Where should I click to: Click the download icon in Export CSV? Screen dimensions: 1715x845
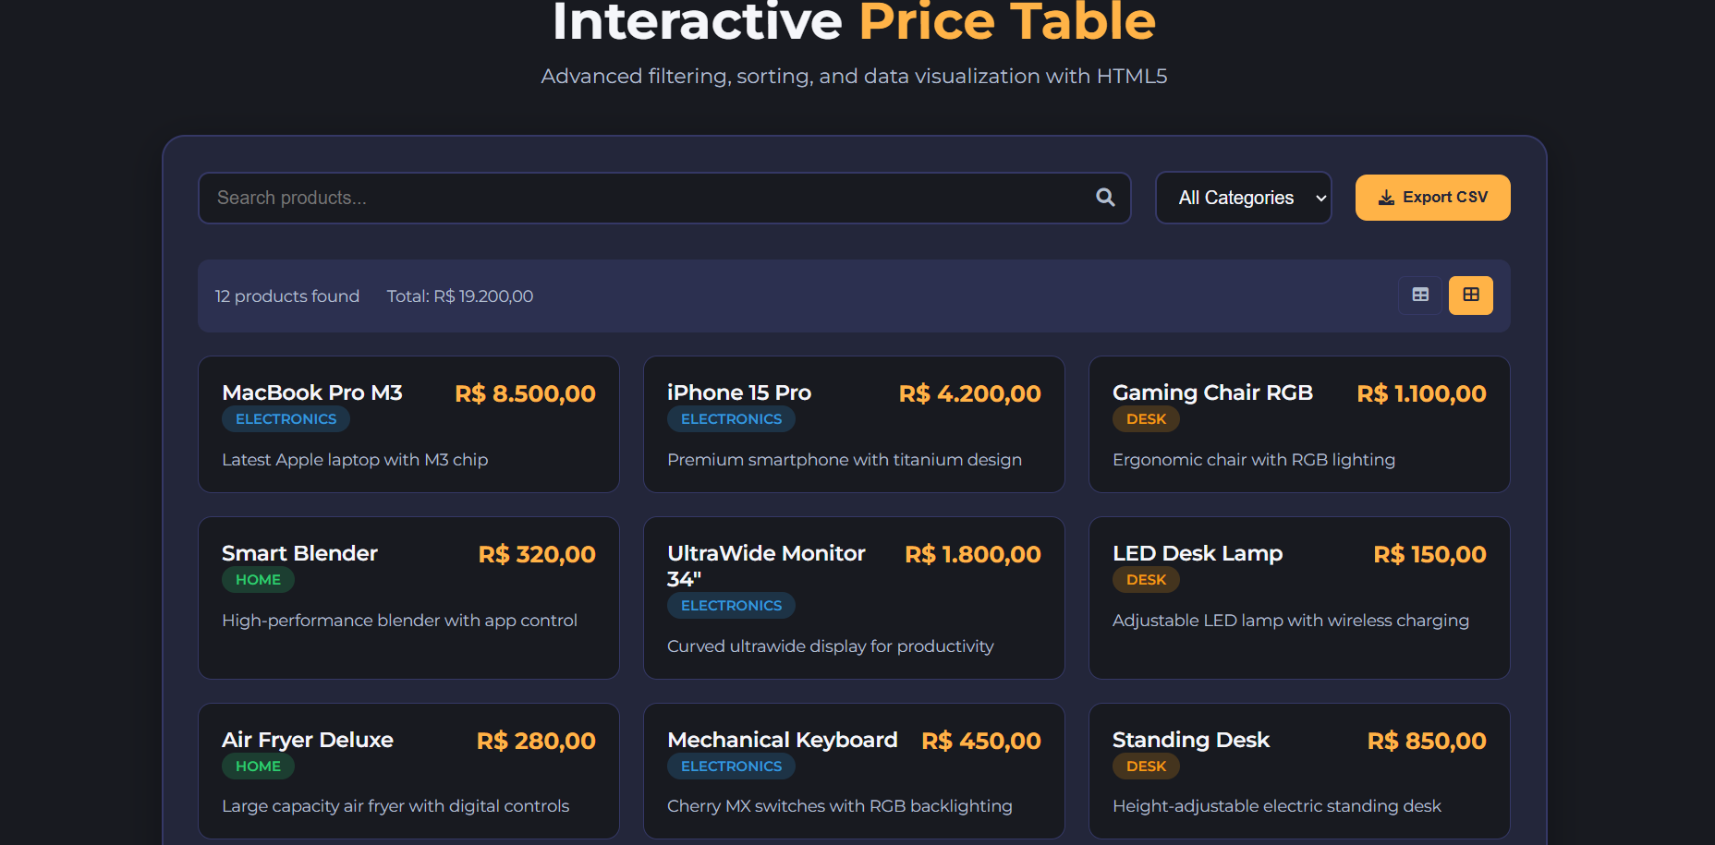[x=1386, y=198]
